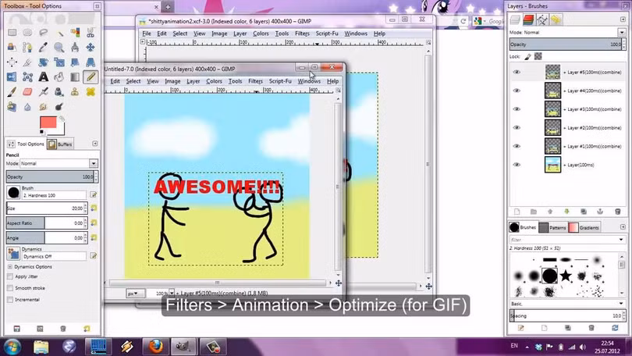
Task: Open layer Mode dropdown in Layers panel
Action: [622, 32]
